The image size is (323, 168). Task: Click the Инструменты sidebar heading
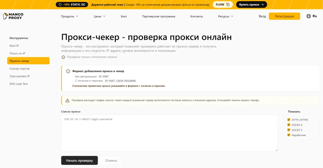pos(19,38)
